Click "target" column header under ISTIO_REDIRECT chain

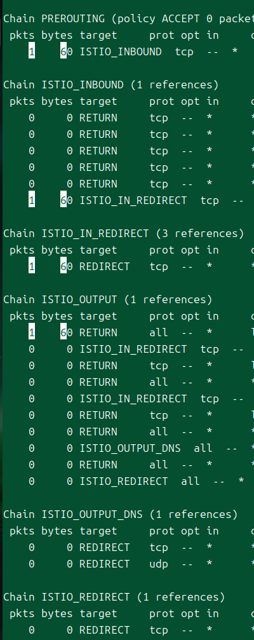tap(98, 614)
